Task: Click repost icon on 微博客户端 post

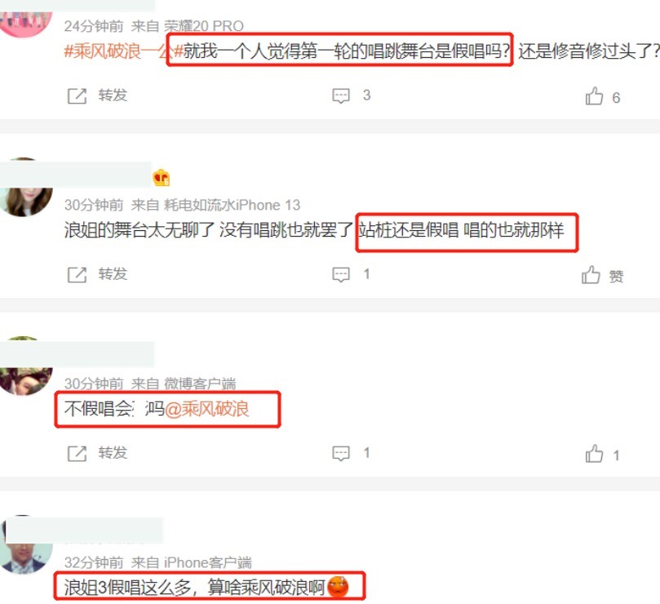Action: 77,454
